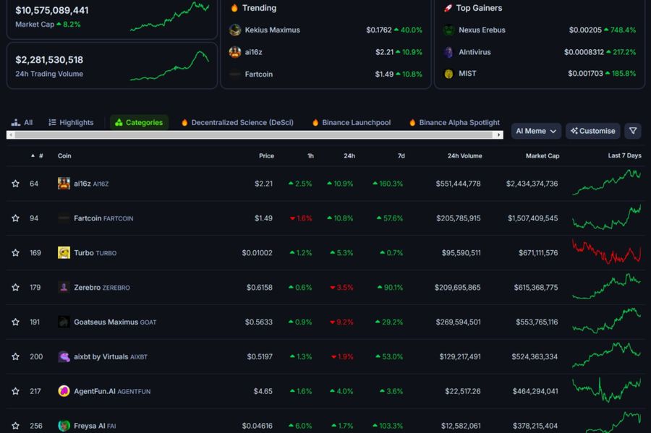Click tab scrollbar left arrow
The width and height of the screenshot is (651, 433).
[x=11, y=134]
